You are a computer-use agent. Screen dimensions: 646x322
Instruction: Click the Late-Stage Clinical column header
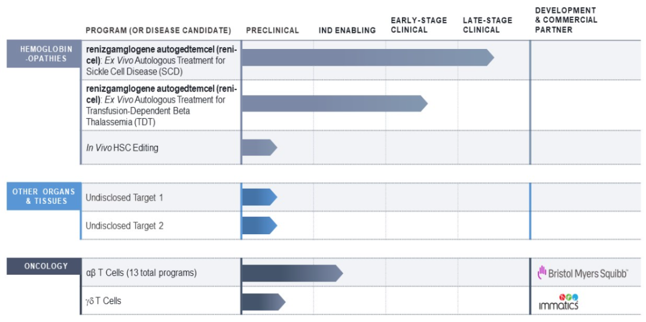click(487, 25)
